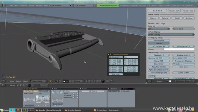Open the 3D viewport View menu

pyautogui.click(x=12, y=81)
